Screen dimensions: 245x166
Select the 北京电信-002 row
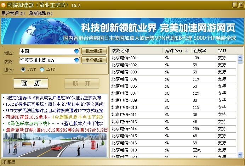click(x=173, y=65)
